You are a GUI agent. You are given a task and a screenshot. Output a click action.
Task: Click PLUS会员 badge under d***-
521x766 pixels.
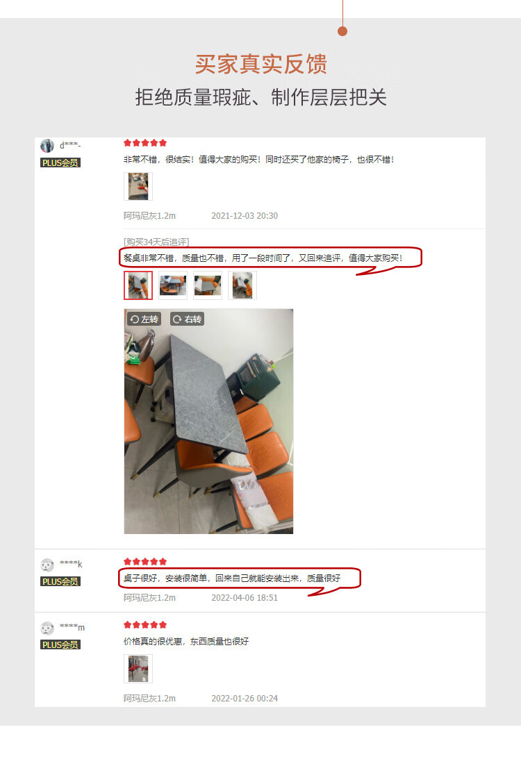coord(60,163)
